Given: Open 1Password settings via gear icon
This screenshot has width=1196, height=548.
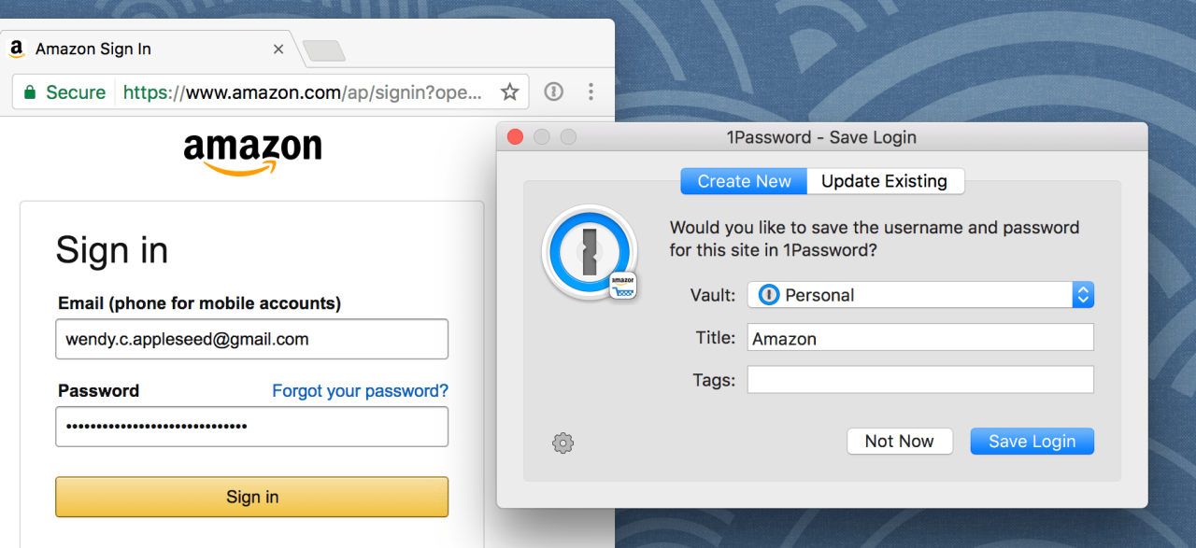Looking at the screenshot, I should point(562,443).
